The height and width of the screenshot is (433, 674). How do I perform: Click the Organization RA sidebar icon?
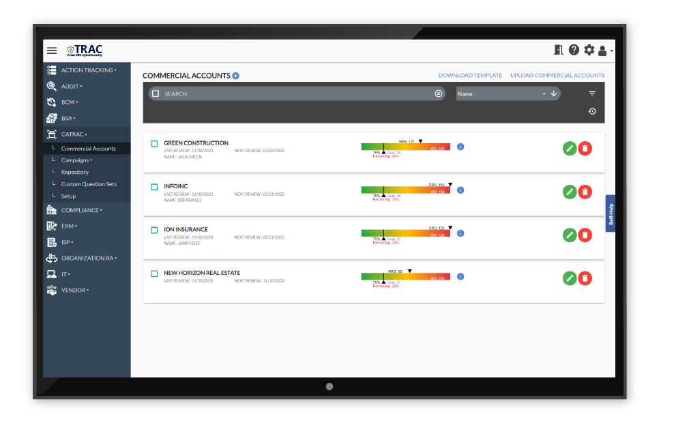(x=51, y=258)
